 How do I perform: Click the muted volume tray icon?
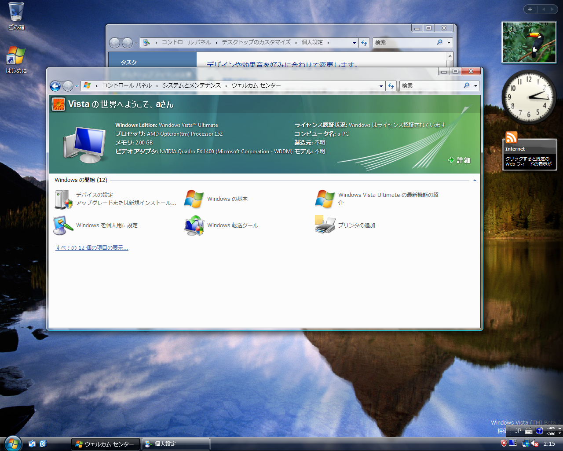click(534, 444)
